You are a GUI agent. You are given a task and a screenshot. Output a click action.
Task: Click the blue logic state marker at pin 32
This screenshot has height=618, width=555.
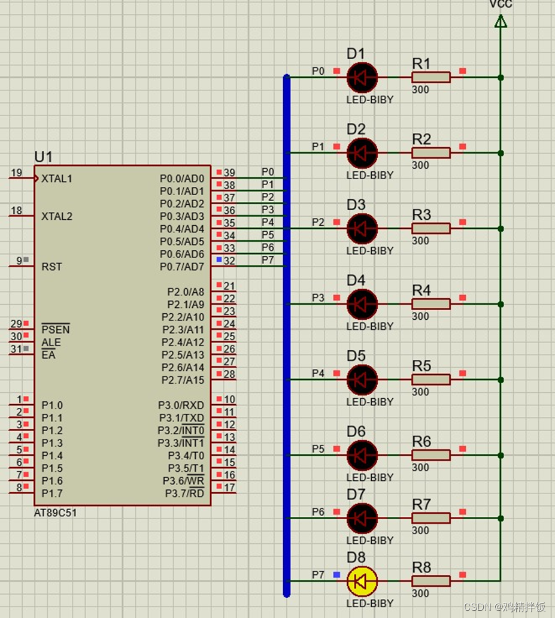pos(219,260)
